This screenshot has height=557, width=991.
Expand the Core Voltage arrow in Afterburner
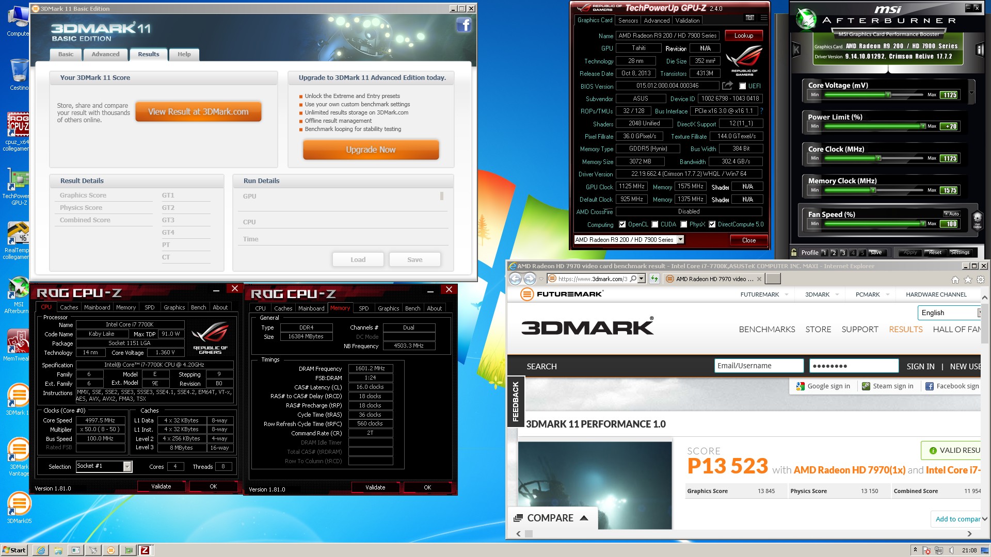click(971, 93)
